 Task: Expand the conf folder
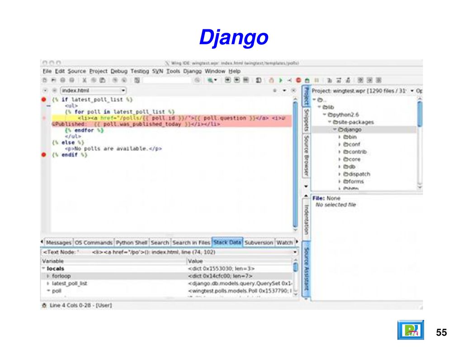pos(340,144)
